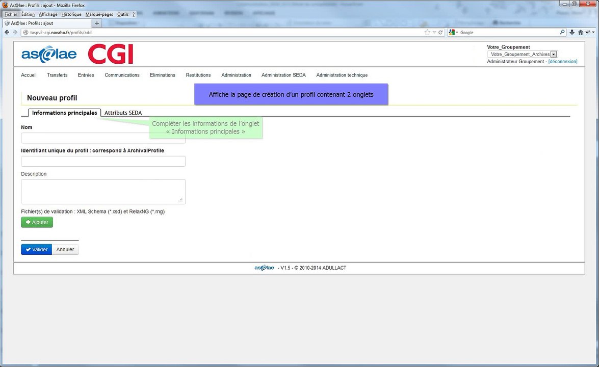The image size is (599, 367).
Task: Open new tab with plus button
Action: 97,23
